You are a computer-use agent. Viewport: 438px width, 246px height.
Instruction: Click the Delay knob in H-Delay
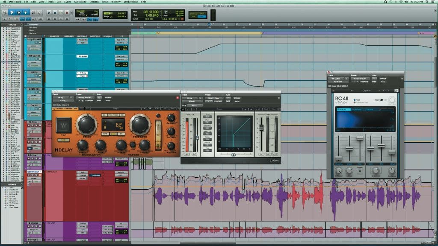(86, 124)
